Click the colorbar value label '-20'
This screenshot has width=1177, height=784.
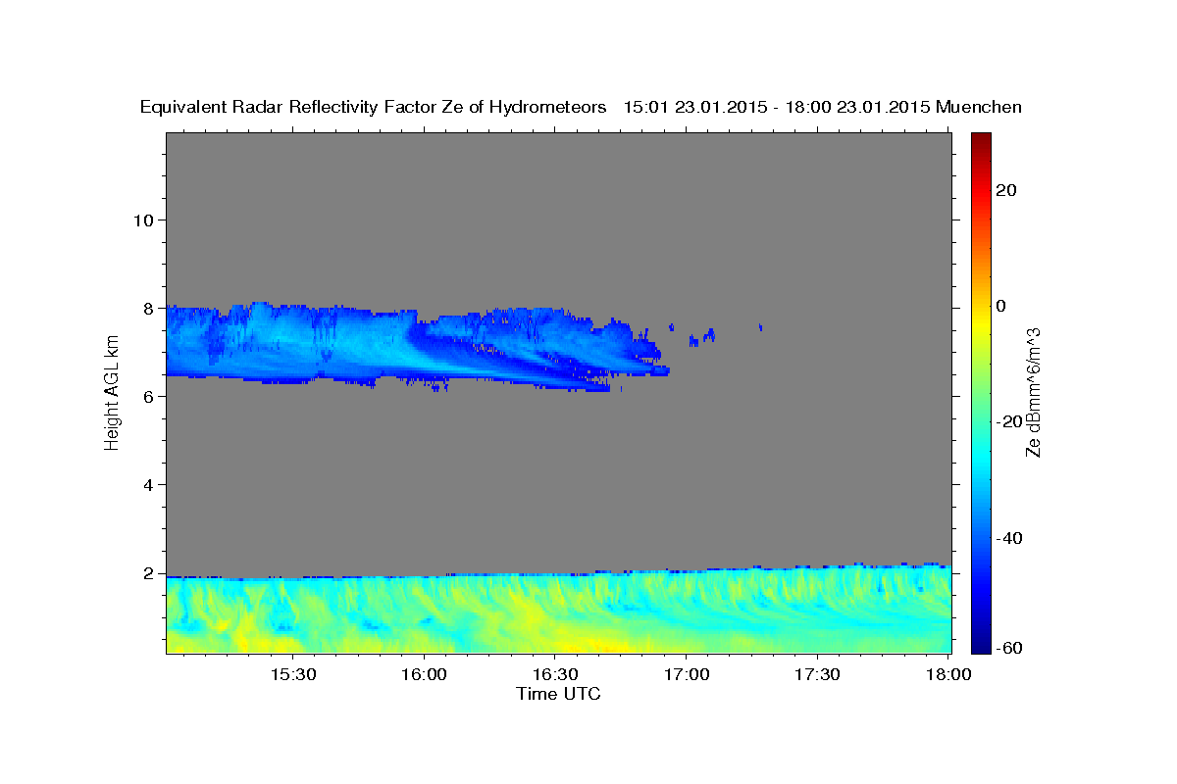(x=1011, y=421)
